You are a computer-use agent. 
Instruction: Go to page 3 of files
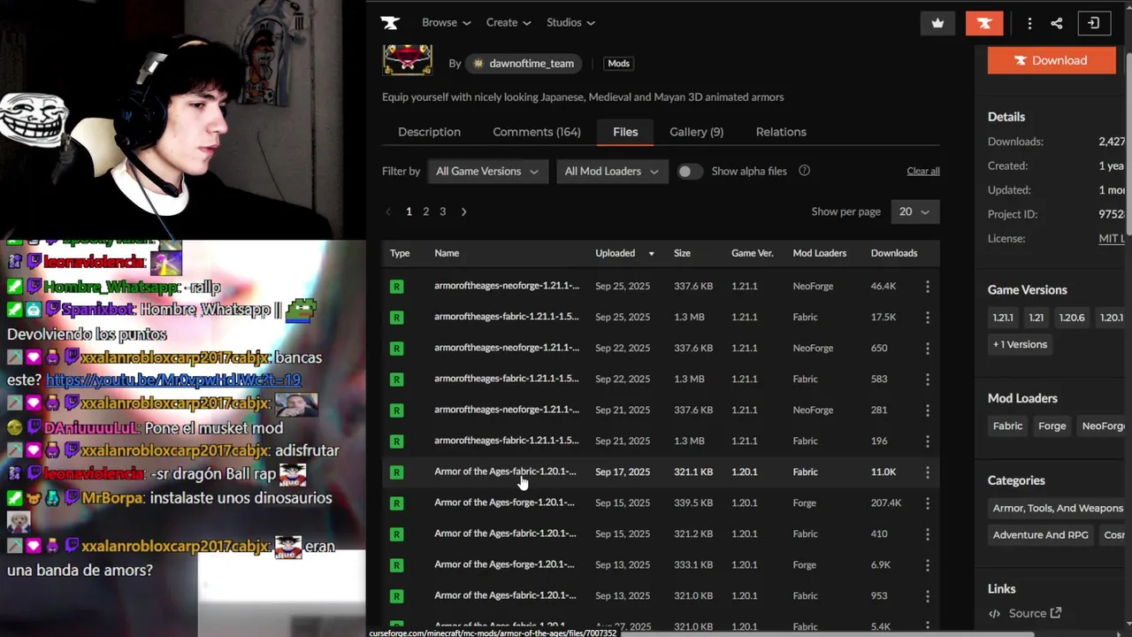[x=442, y=212]
